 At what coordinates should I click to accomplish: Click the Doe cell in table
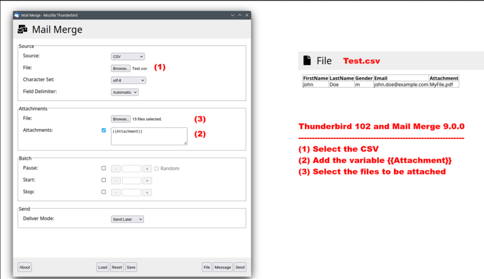click(342, 85)
